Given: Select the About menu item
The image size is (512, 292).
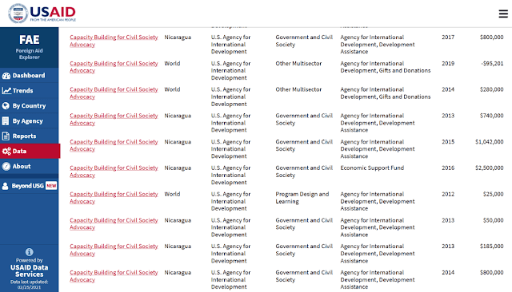Looking at the screenshot, I should [30, 167].
